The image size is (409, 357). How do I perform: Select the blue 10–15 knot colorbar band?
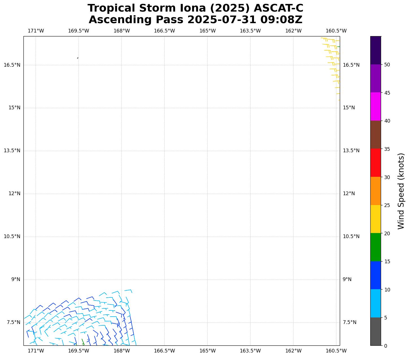[x=375, y=275]
